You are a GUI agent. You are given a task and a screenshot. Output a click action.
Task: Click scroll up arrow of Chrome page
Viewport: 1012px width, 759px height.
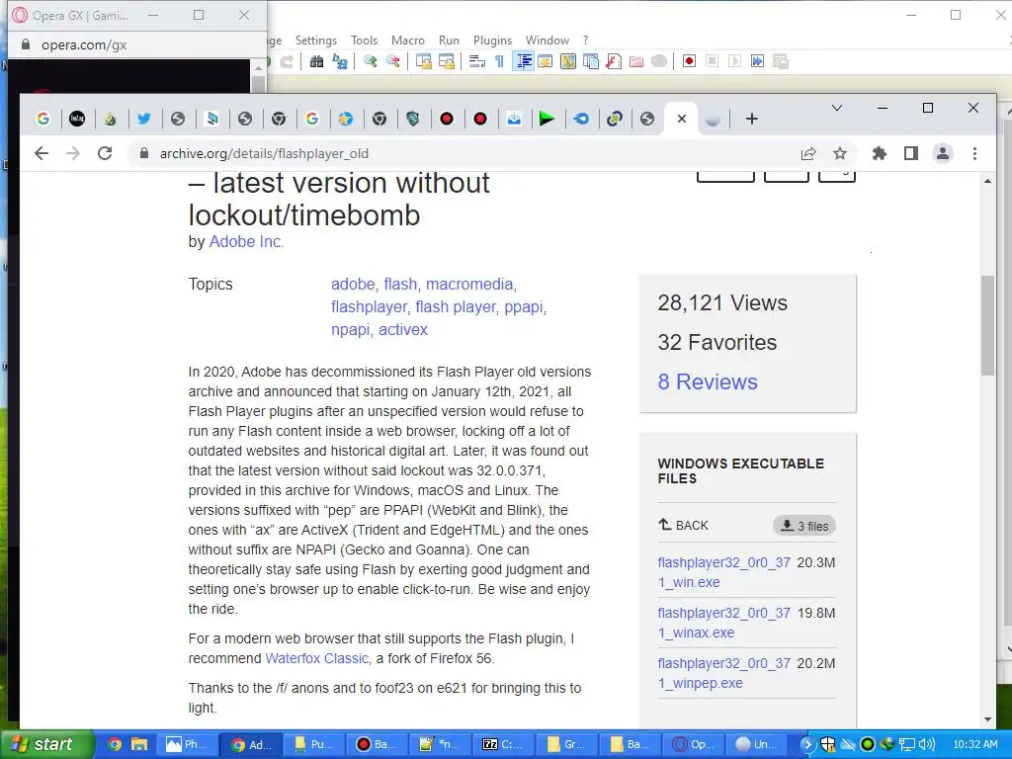click(x=987, y=182)
